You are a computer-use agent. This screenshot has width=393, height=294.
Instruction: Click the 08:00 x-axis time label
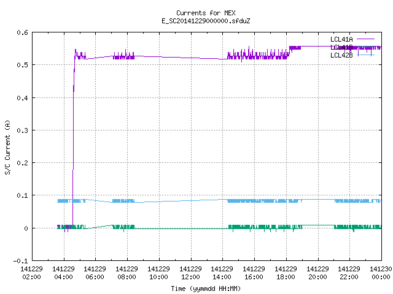point(127,277)
